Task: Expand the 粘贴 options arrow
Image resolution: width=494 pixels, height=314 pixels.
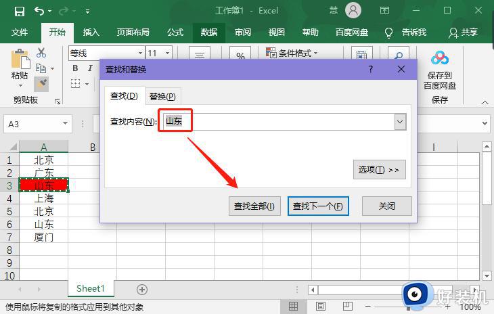Action: click(21, 86)
